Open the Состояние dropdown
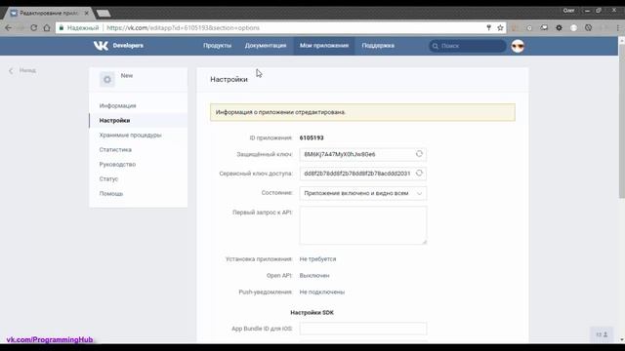This screenshot has width=625, height=351. coord(362,193)
